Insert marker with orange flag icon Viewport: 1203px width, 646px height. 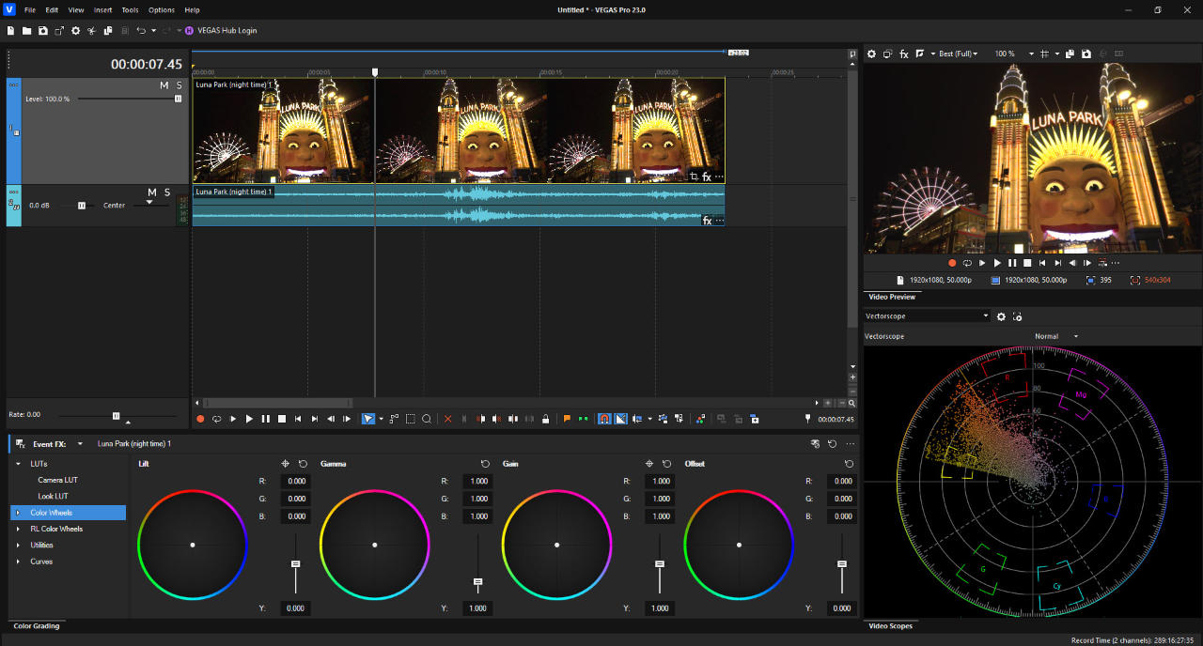pyautogui.click(x=567, y=419)
